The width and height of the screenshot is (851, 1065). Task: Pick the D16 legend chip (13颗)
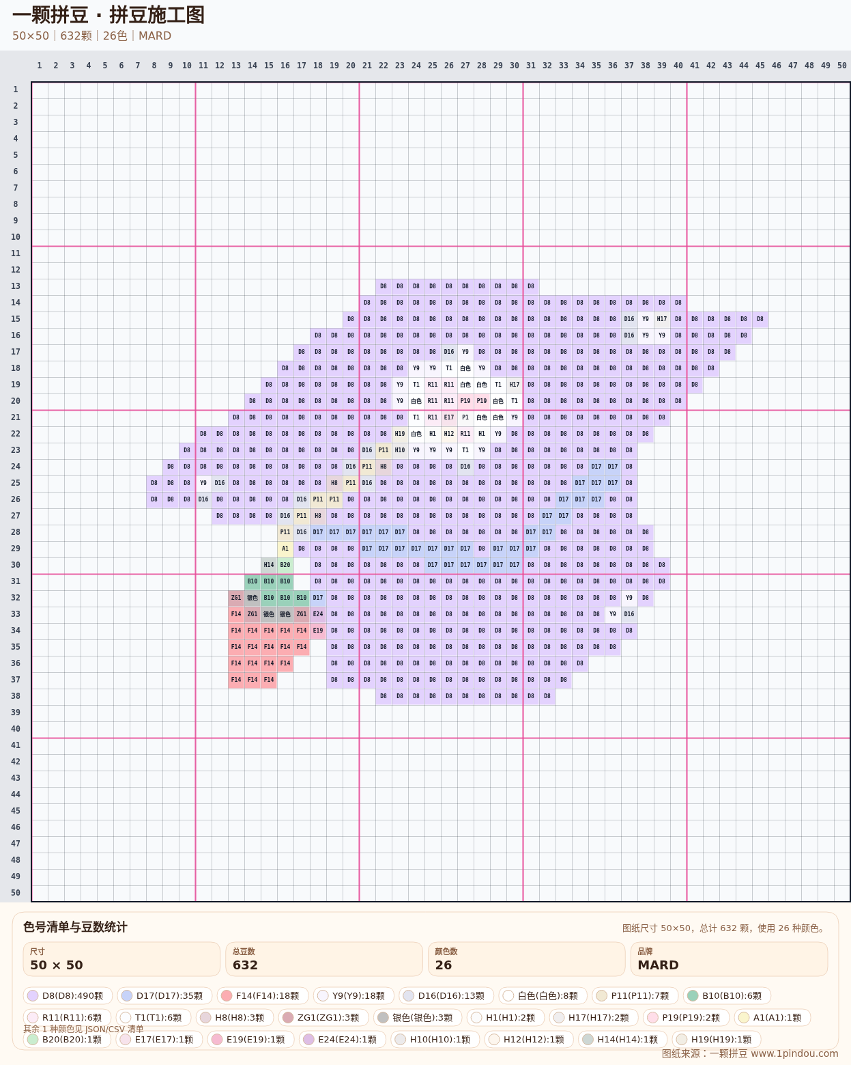click(x=446, y=996)
